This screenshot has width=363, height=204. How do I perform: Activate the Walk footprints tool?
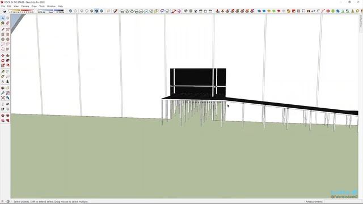click(3, 109)
